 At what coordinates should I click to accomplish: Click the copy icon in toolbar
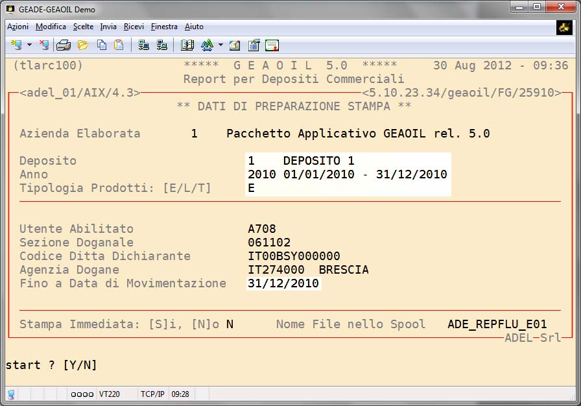(x=101, y=45)
